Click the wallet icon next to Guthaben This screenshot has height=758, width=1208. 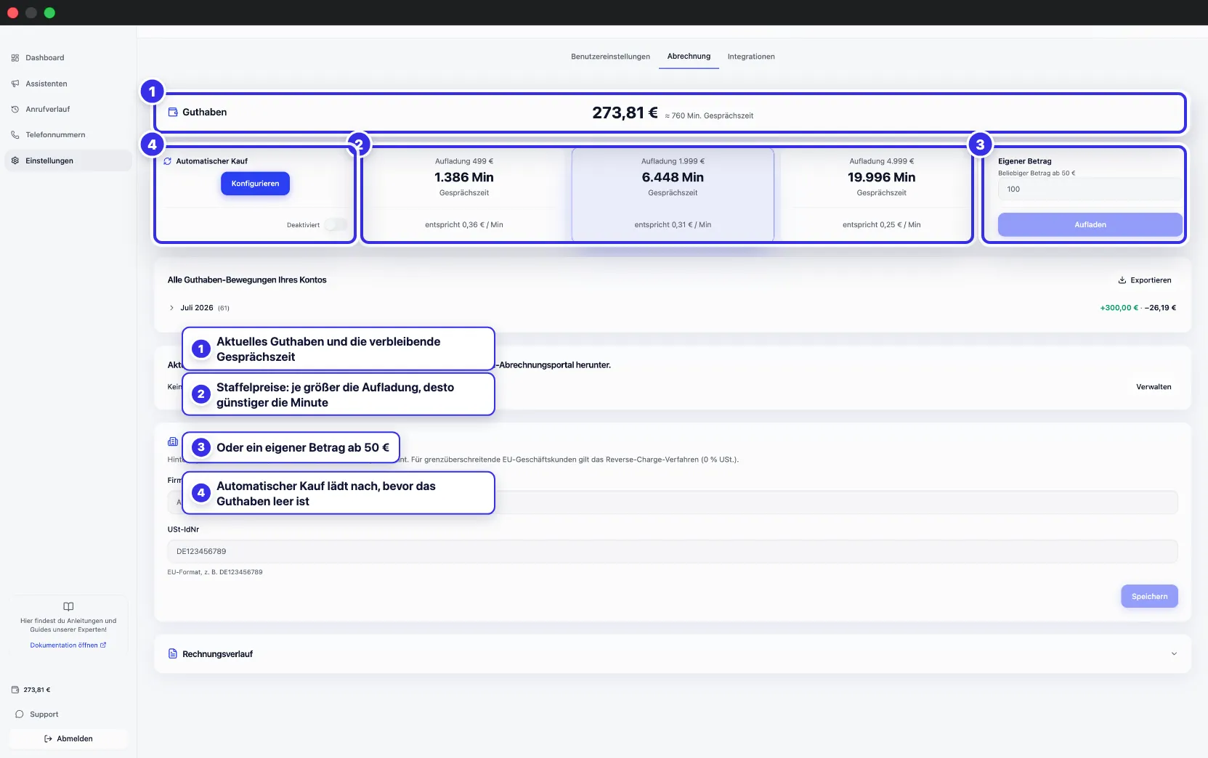point(173,113)
